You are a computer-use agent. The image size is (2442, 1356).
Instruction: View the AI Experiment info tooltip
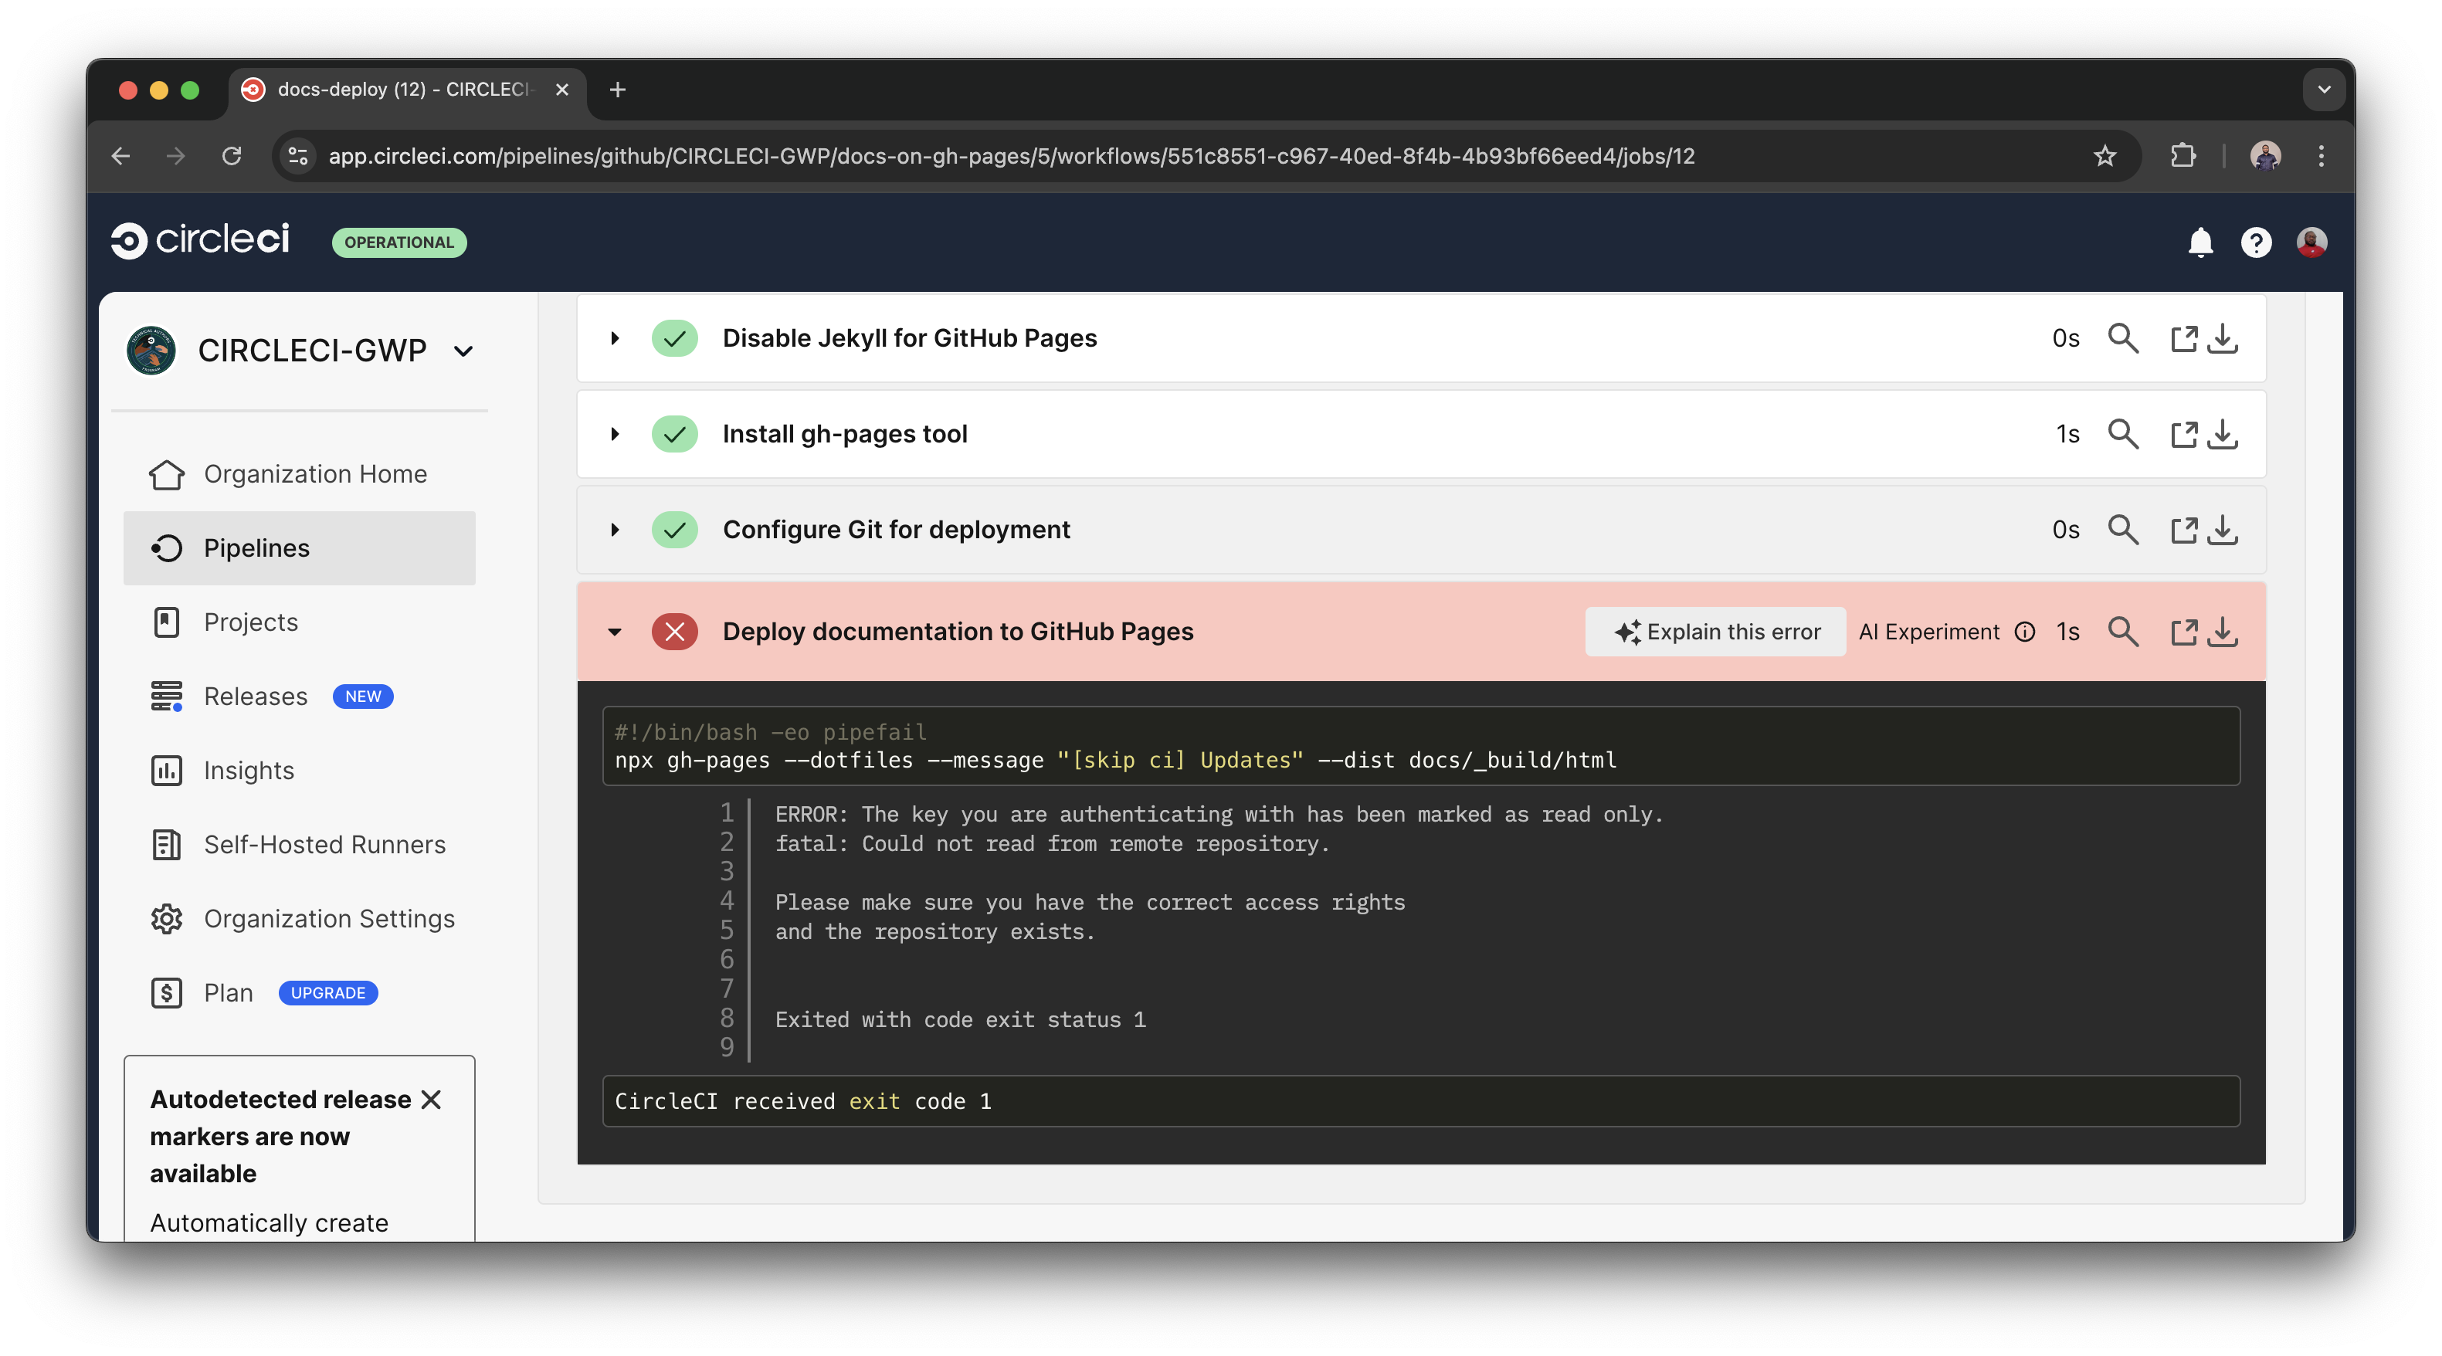point(2026,631)
